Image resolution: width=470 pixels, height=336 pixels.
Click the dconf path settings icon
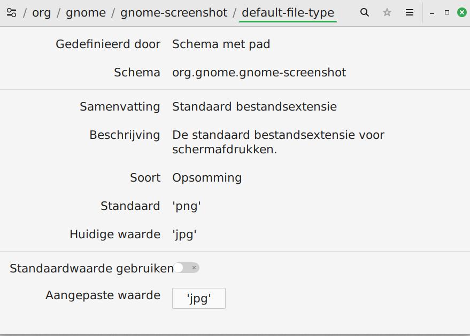[x=11, y=12]
